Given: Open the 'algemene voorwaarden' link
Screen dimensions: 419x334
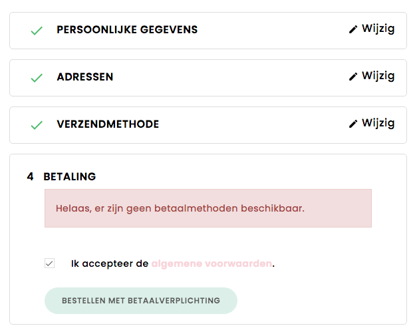Looking at the screenshot, I should coord(211,263).
